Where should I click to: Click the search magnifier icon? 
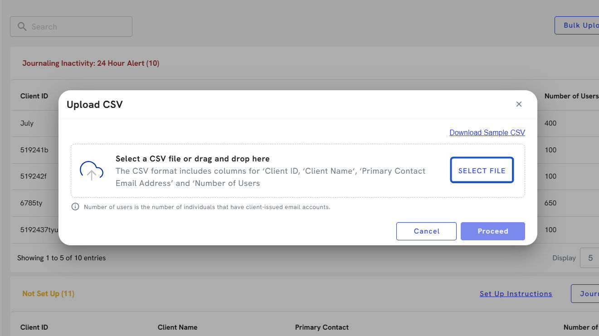point(22,27)
